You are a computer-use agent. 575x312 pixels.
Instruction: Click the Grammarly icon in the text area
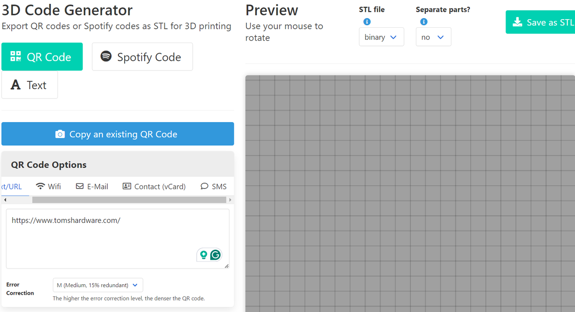tap(216, 255)
